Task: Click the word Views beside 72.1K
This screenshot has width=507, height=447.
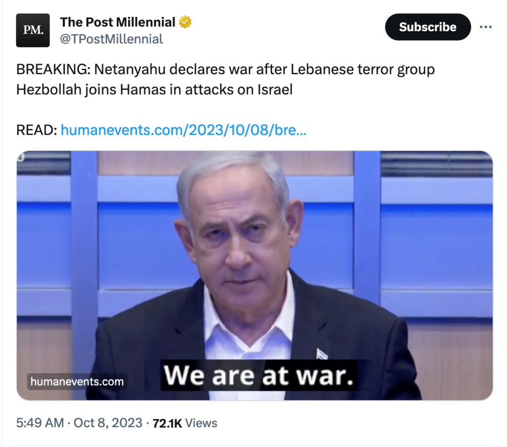Action: click(201, 423)
